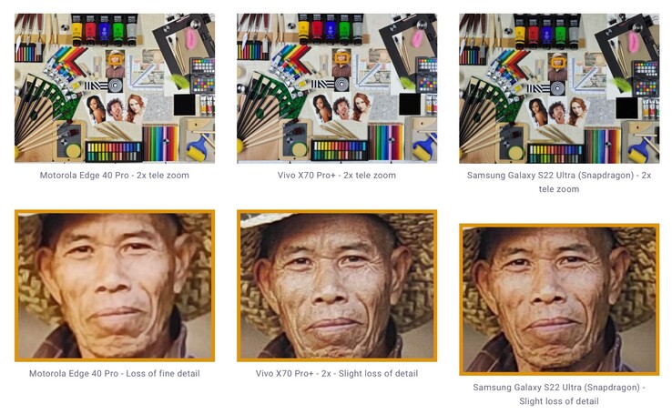Open Vivo X70 Pro+ tele zoom chart image
The image size is (672, 414).
(x=337, y=88)
